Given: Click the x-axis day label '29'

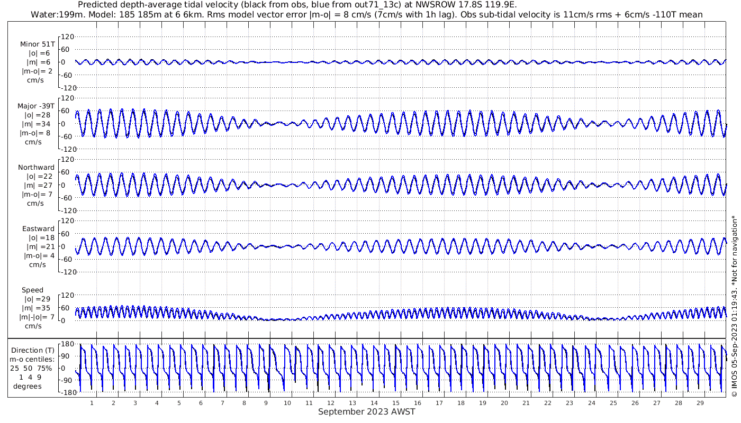Looking at the screenshot, I should pyautogui.click(x=700, y=403).
